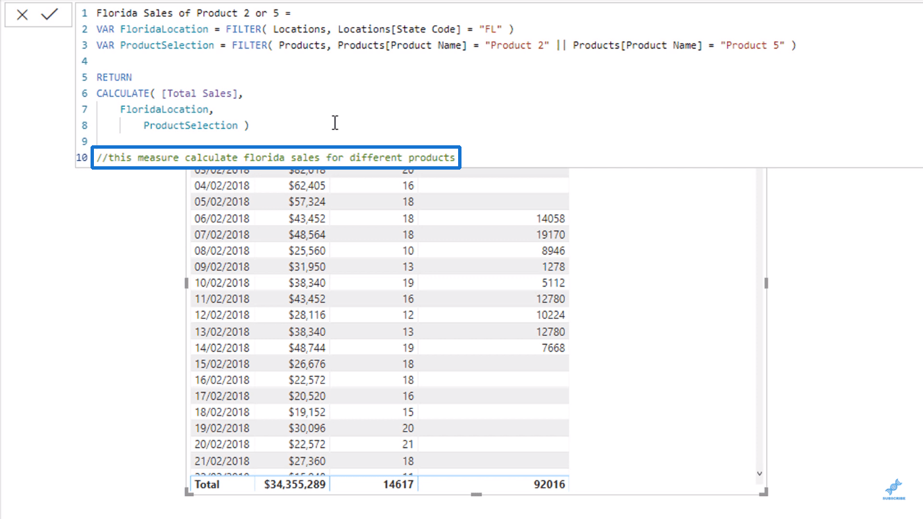
Task: Click the 20/02/2018 date cell
Action: click(222, 445)
